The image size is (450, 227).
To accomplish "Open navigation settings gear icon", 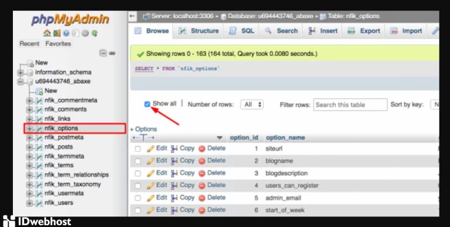I will coord(85,33).
